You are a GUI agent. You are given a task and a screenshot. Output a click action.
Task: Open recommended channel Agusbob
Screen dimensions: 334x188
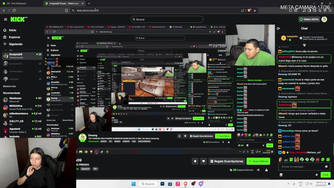[x=22, y=130]
